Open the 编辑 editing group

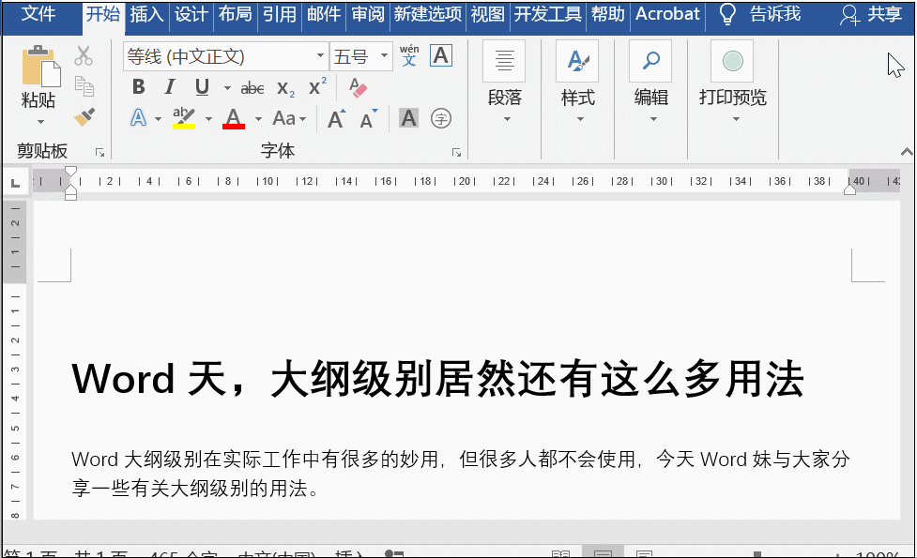[650, 83]
